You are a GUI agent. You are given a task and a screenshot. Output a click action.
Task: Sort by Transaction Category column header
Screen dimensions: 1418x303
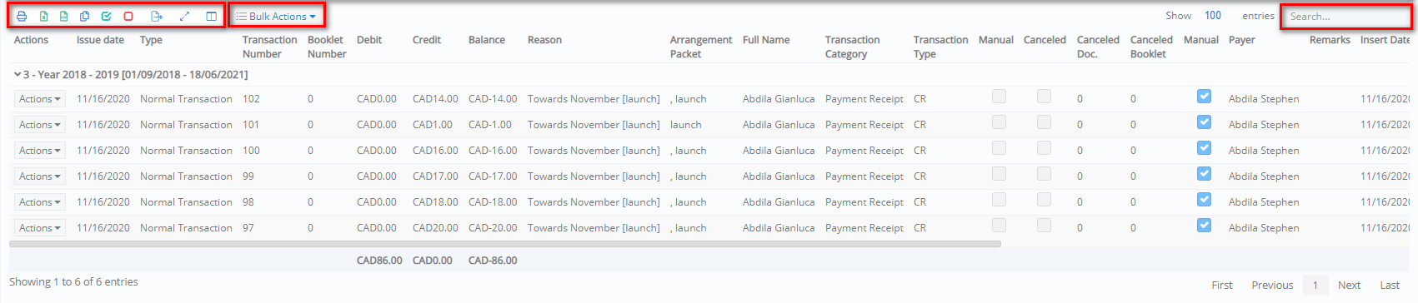tap(852, 47)
